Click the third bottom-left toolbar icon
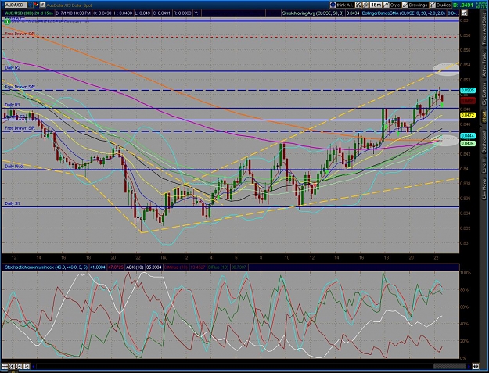This screenshot has height=373, width=489. pos(19,366)
